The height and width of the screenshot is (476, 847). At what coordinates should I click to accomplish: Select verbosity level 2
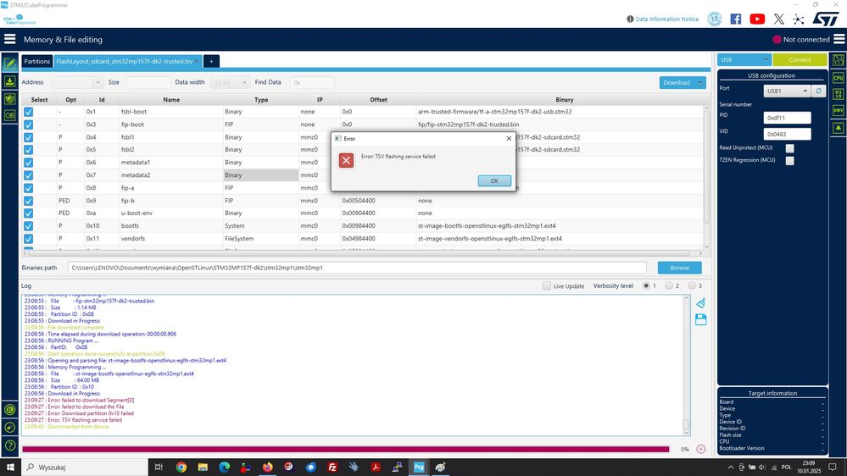[669, 285]
